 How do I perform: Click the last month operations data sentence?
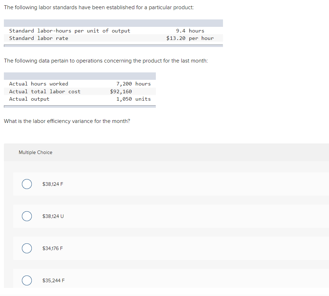(x=106, y=61)
